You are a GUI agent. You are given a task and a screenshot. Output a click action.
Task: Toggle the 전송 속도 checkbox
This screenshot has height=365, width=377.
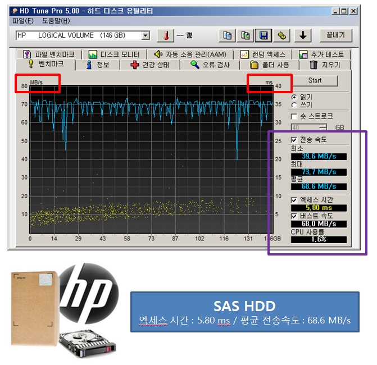[x=294, y=140]
